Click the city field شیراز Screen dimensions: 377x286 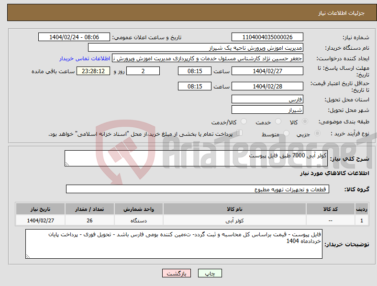click(x=267, y=110)
